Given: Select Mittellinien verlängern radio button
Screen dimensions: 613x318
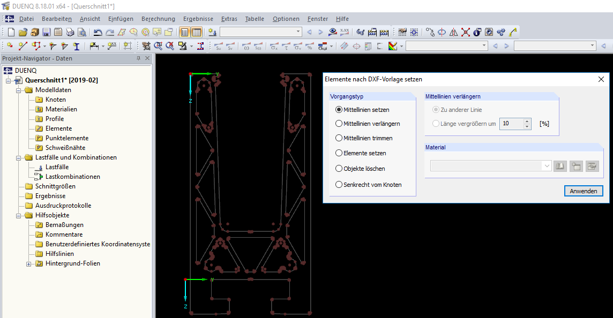Looking at the screenshot, I should point(368,124).
